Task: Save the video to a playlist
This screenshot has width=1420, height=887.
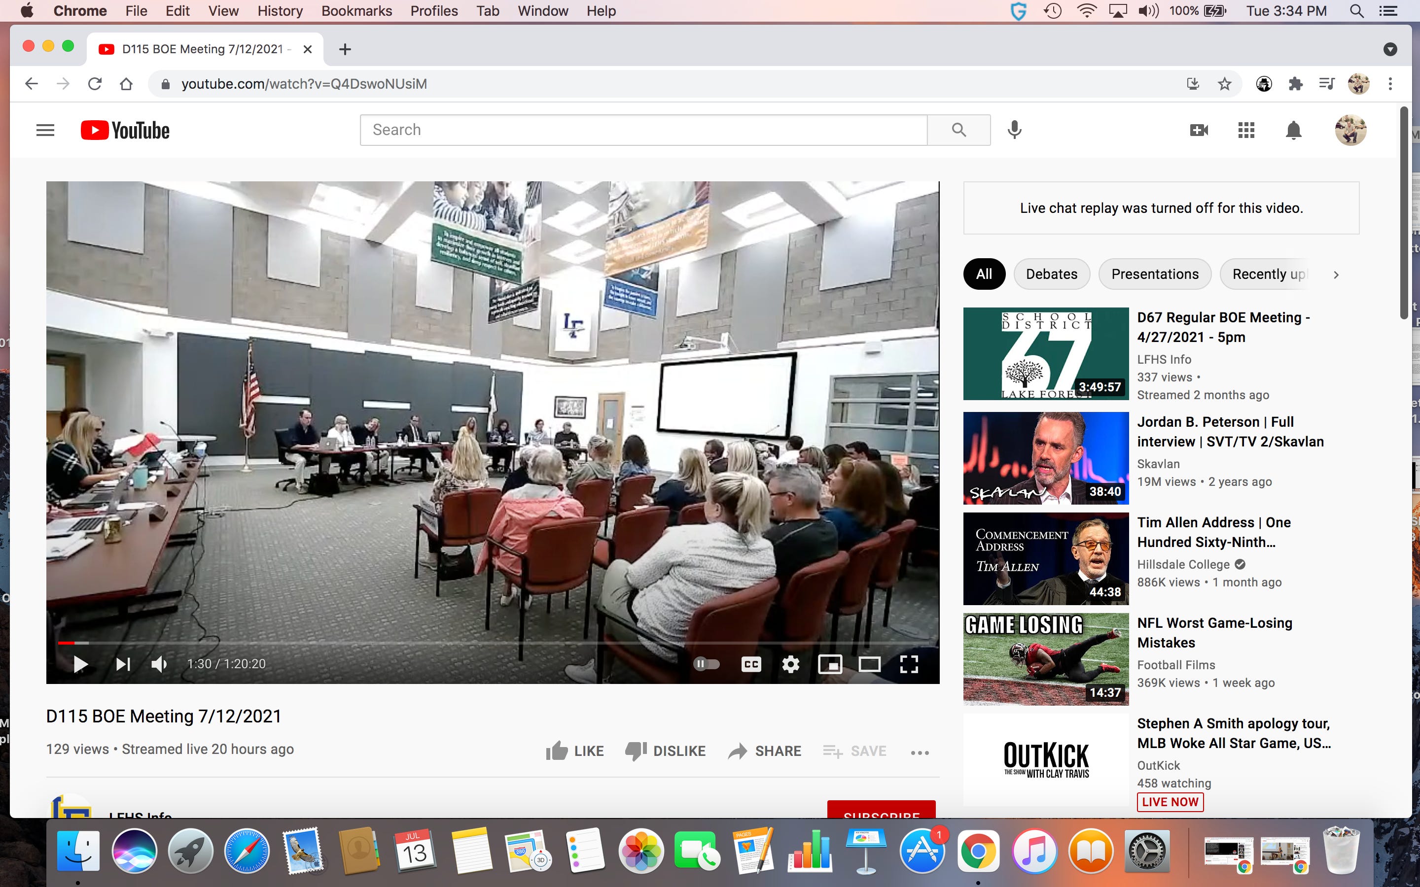Action: (854, 751)
